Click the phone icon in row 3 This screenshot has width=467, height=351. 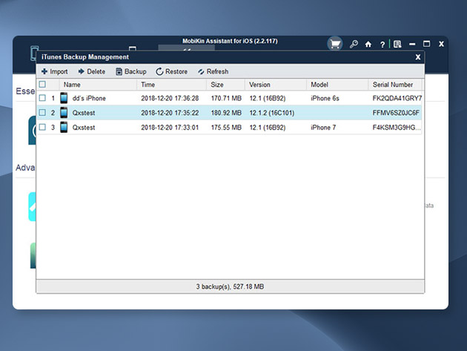pyautogui.click(x=64, y=127)
